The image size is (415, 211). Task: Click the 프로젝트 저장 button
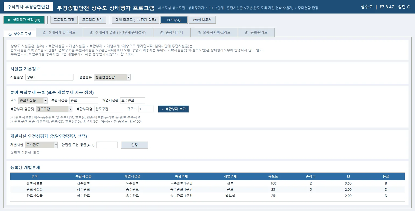pyautogui.click(x=64, y=20)
